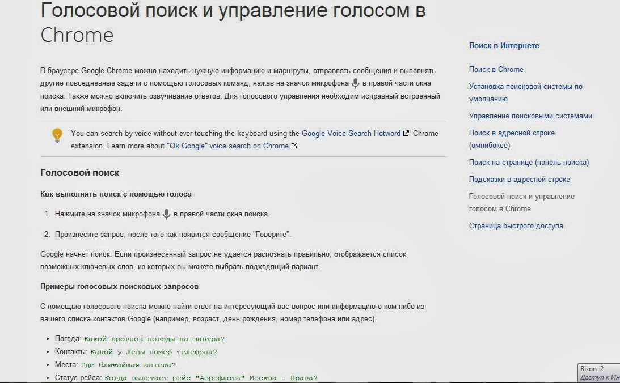Open Установка поисковой системы по умолчанию link
Image resolution: width=620 pixels, height=383 pixels.
[525, 92]
